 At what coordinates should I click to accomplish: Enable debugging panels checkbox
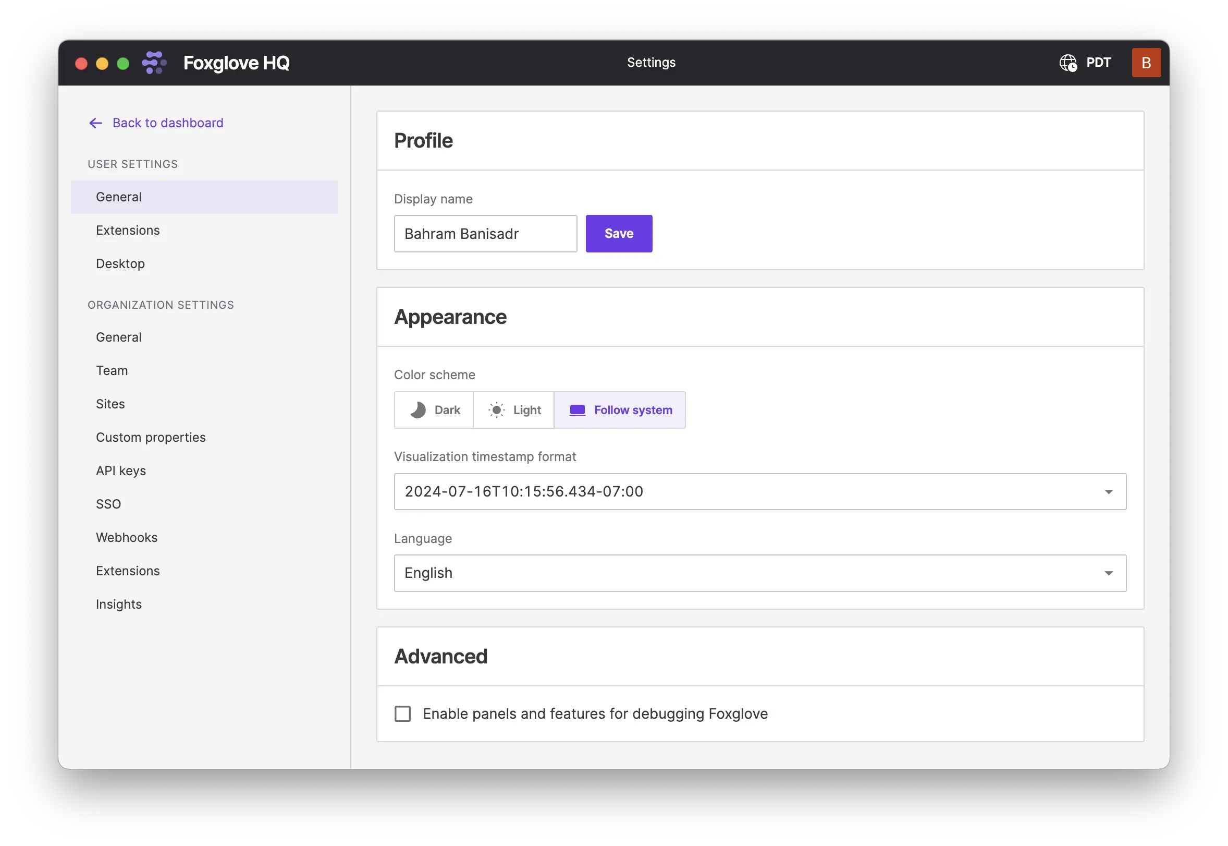402,714
